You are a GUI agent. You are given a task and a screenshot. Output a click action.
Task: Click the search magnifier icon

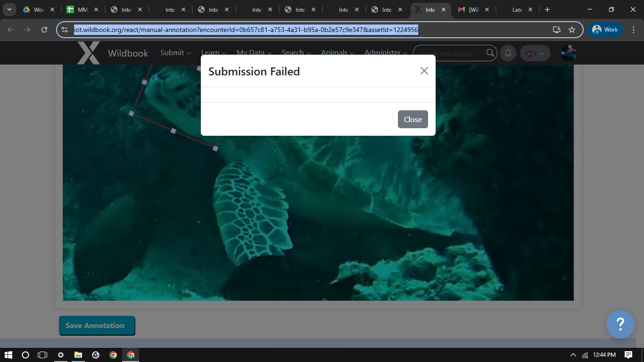(x=490, y=53)
